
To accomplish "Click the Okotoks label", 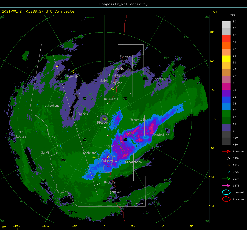I will pyautogui.click(x=110, y=182).
